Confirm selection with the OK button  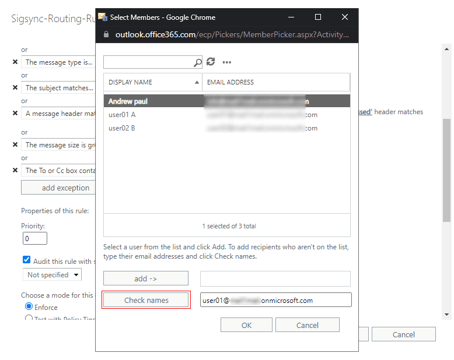pyautogui.click(x=247, y=325)
